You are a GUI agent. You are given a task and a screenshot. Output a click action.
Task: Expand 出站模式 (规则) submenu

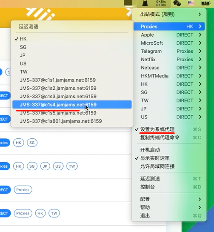point(169,14)
